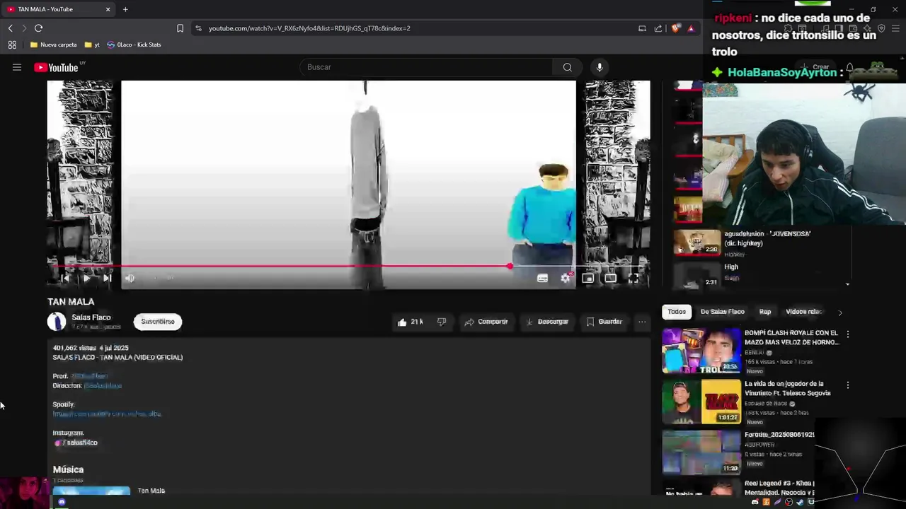Open options menu for ROMPÍ CLASH ROYALE video
This screenshot has height=509, width=906.
click(x=848, y=334)
